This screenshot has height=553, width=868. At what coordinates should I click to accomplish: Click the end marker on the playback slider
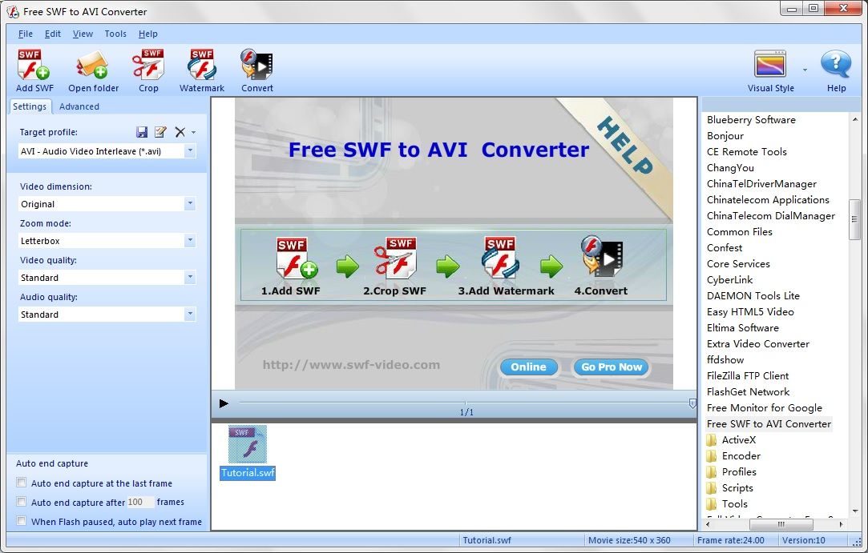pos(692,403)
